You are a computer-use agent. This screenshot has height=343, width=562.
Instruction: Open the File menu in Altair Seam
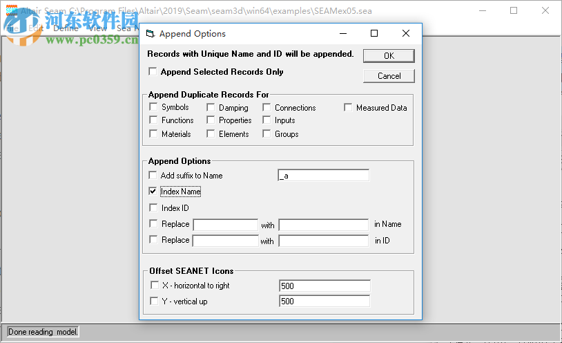coord(13,28)
